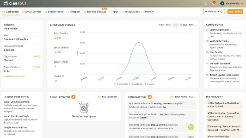The image size is (246, 138).
Task: Open New Integration: Clearout Kit card
Action: pyautogui.click(x=224, y=116)
